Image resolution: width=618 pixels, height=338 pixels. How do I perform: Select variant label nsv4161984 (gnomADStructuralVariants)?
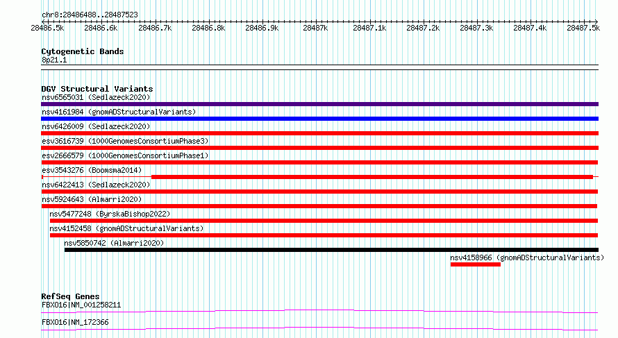[119, 112]
